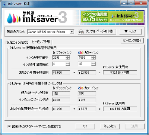Click black droplet icon in savings section
This screenshot has width=149, height=135.
click(54, 88)
